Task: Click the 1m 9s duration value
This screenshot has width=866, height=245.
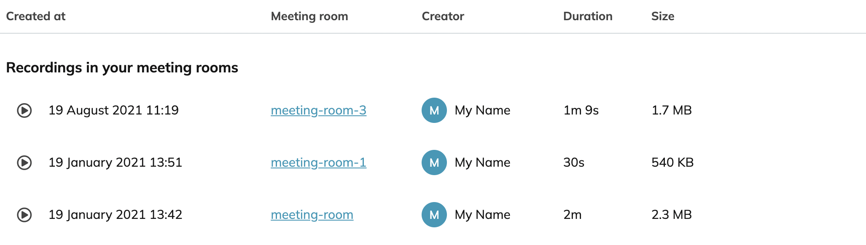Action: [581, 110]
